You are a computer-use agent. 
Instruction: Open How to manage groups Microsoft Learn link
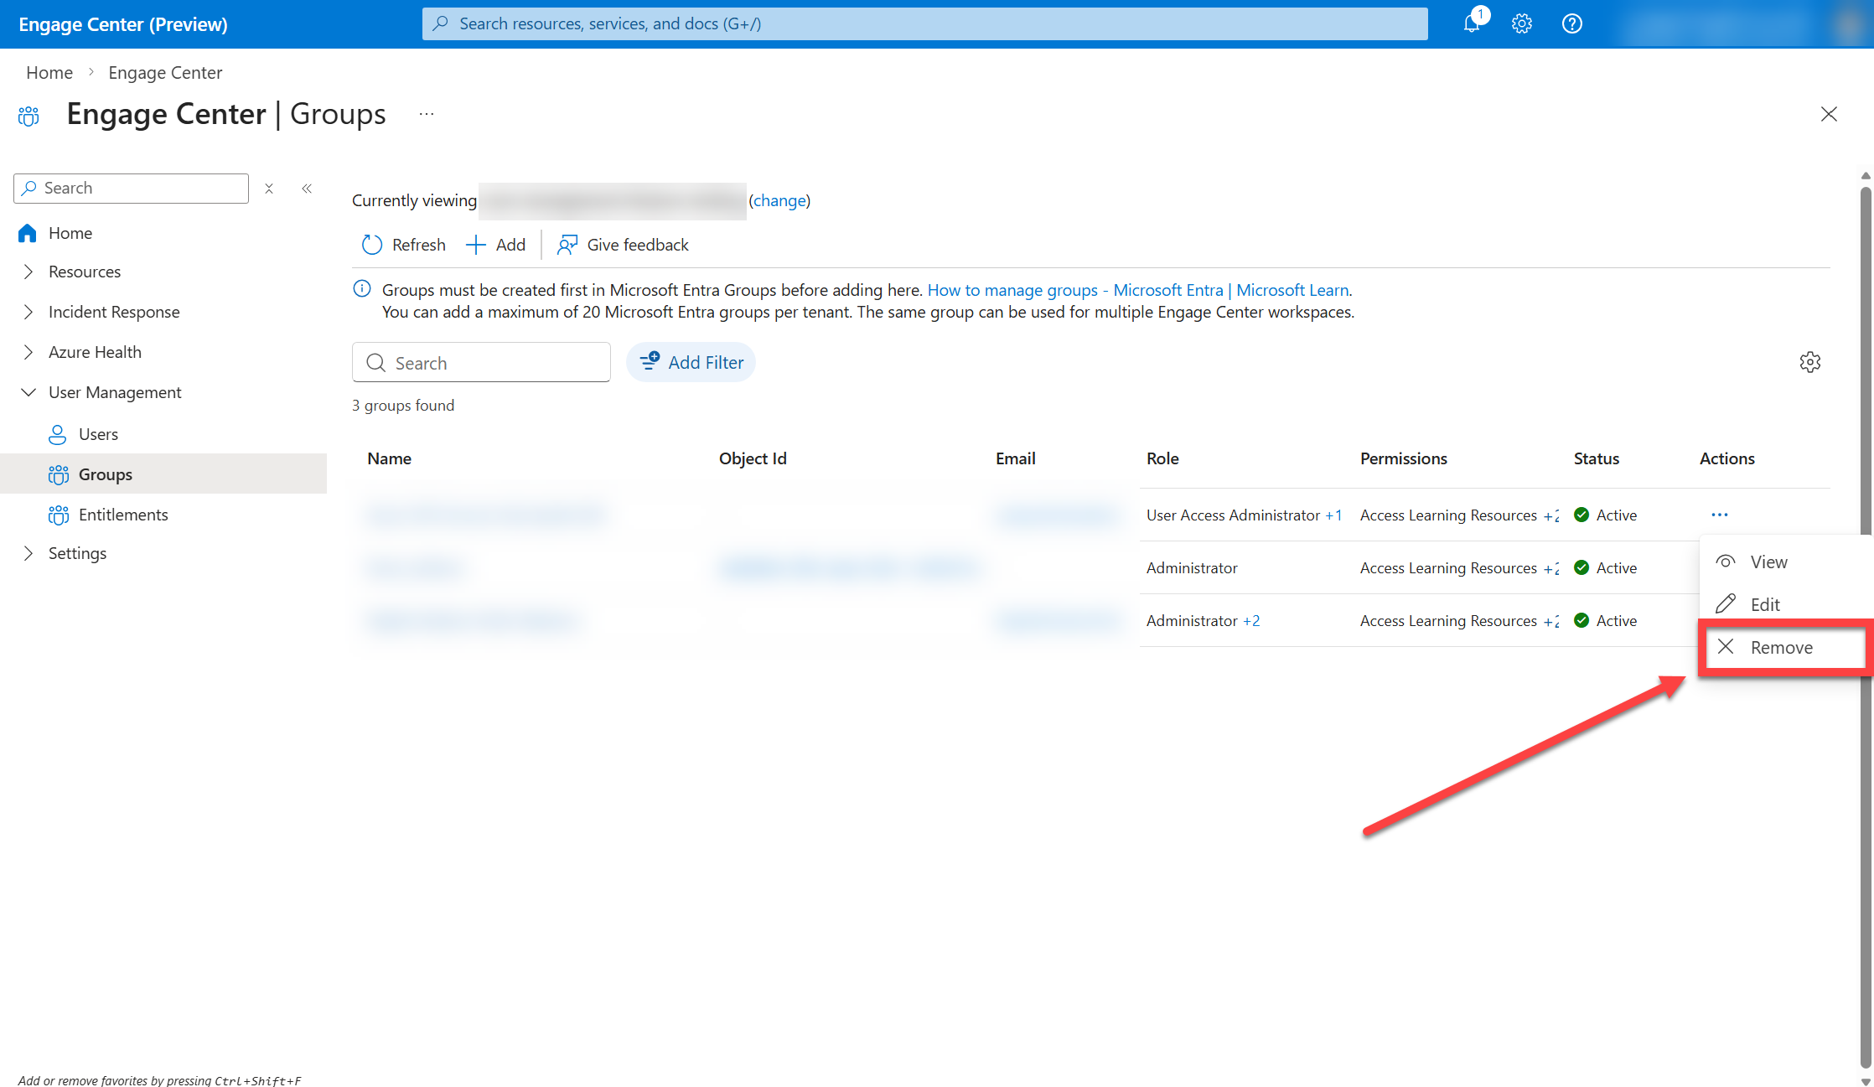pos(1138,290)
